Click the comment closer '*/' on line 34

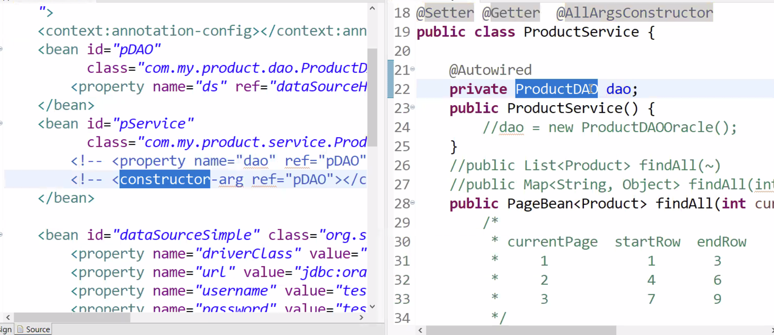pyautogui.click(x=498, y=318)
